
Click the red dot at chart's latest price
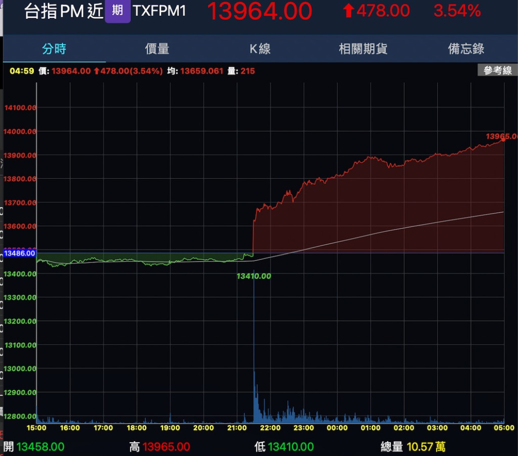pos(503,140)
